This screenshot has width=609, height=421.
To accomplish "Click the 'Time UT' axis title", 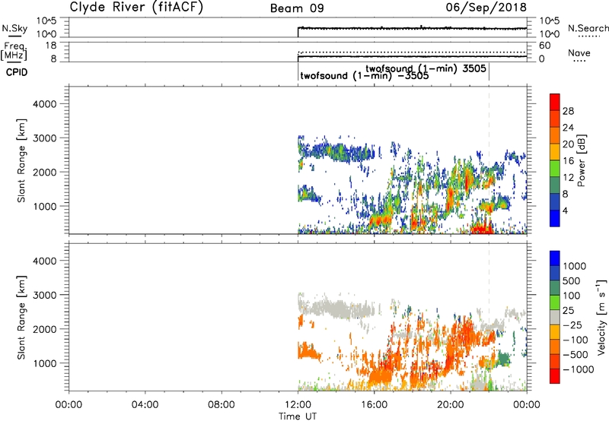I will (x=298, y=416).
